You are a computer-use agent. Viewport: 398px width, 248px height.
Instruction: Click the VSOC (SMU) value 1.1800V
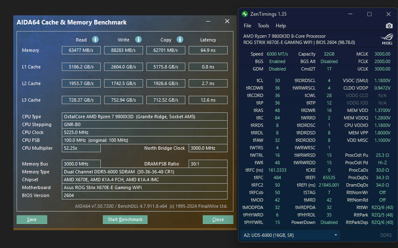[x=382, y=80]
